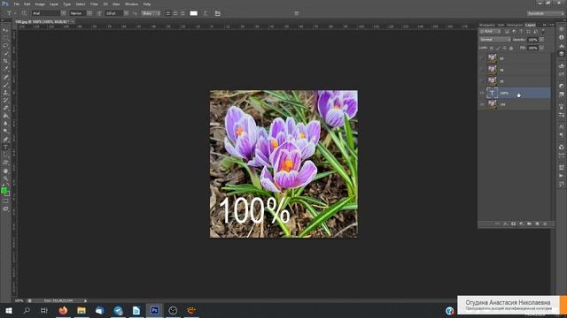Select the Move tool
567x318 pixels.
pos(6,30)
